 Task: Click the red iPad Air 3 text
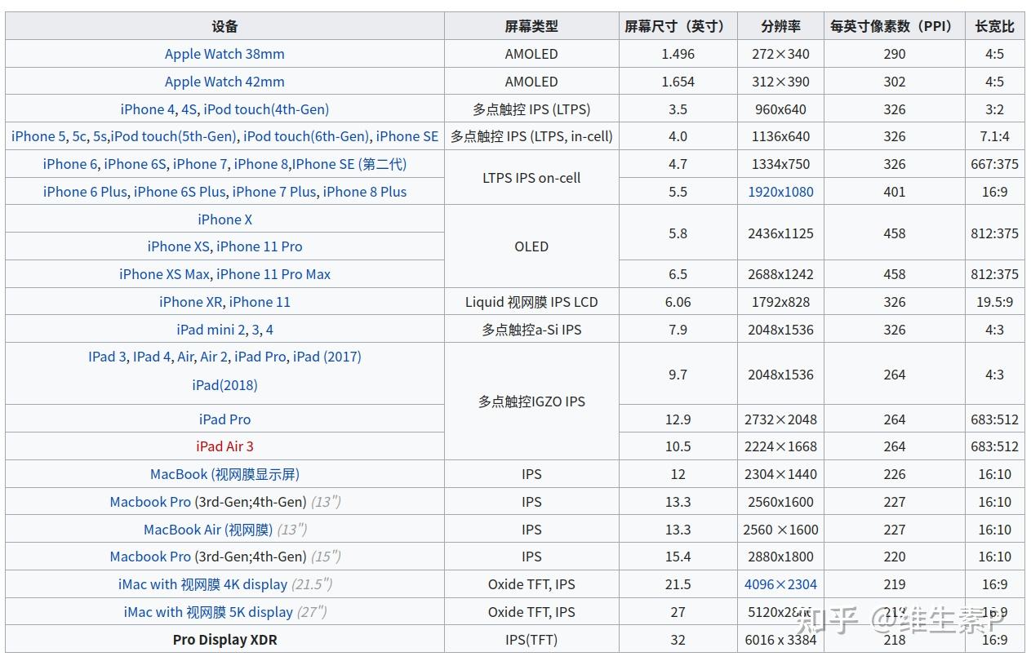click(224, 446)
